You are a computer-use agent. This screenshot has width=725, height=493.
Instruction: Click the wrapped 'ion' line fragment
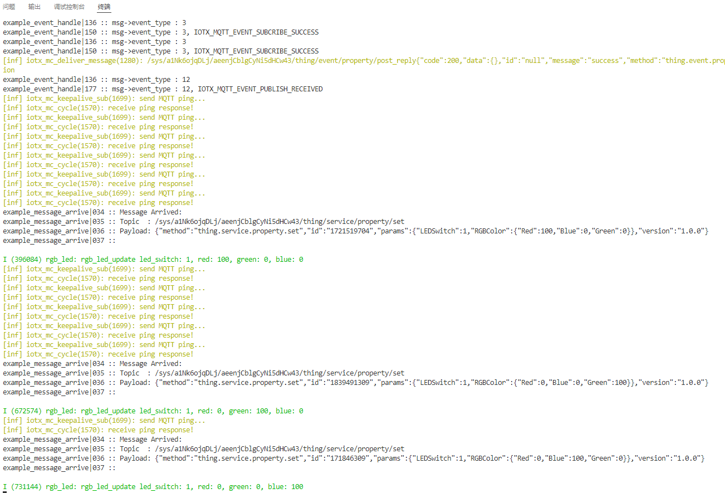(x=9, y=70)
